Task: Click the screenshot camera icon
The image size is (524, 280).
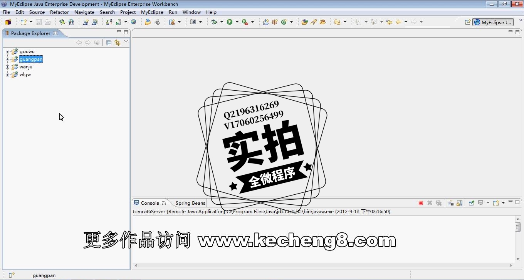Action: pyautogui.click(x=193, y=22)
